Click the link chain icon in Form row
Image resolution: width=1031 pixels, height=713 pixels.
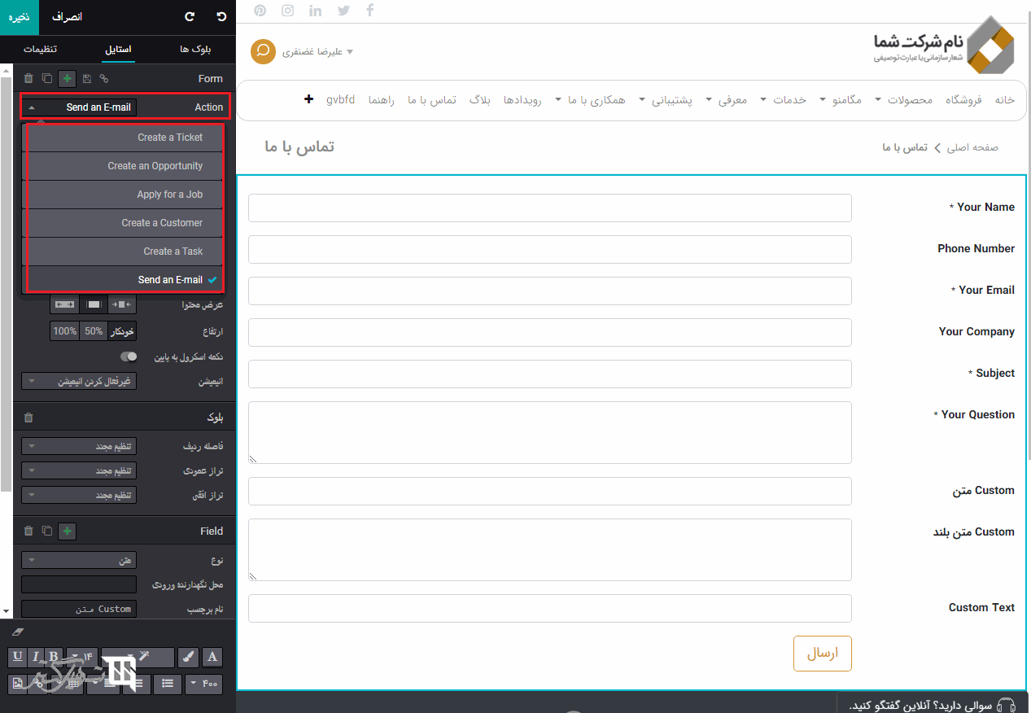pyautogui.click(x=103, y=78)
